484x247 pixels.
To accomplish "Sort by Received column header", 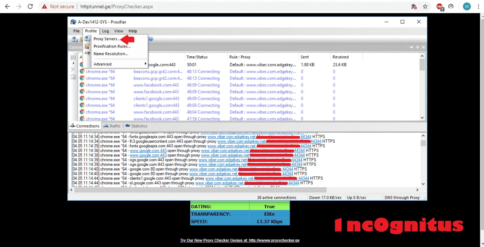I will (346, 57).
